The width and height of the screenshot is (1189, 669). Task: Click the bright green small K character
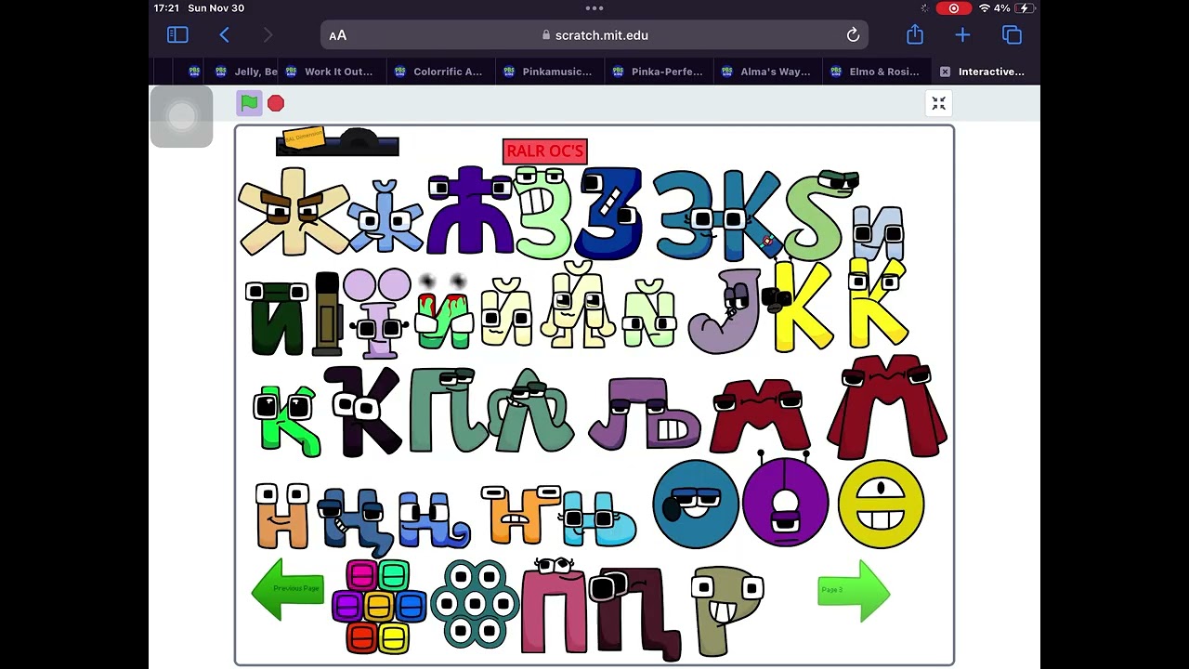point(286,421)
